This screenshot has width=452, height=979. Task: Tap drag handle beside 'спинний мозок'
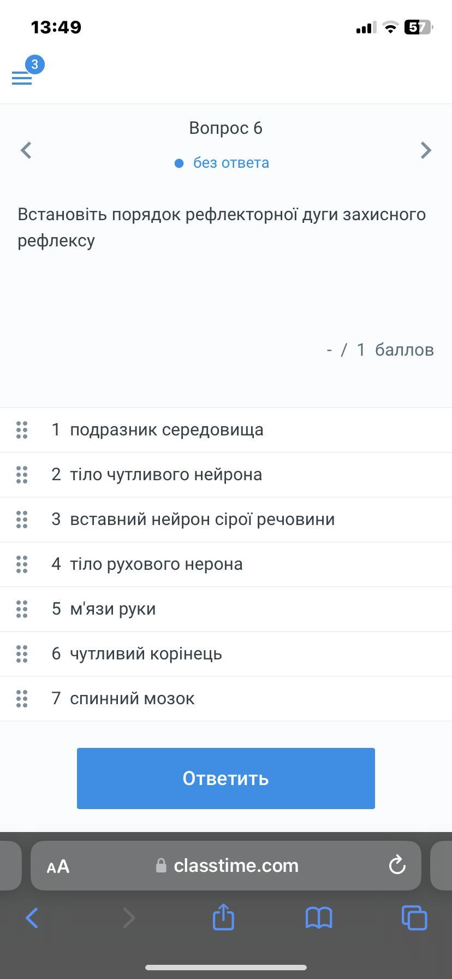point(22,699)
